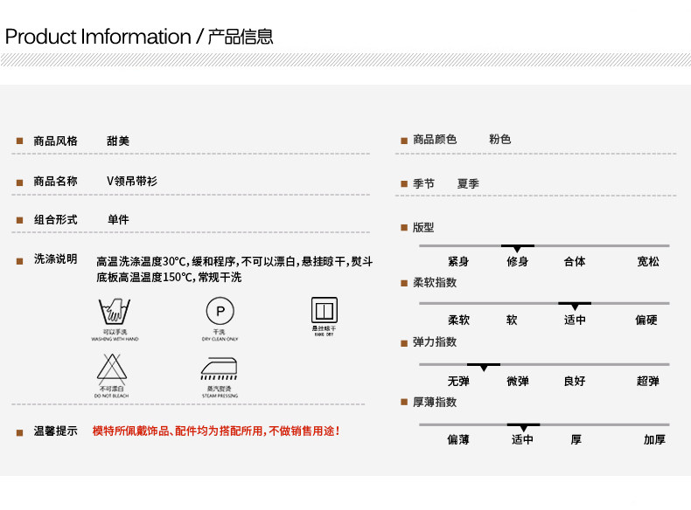This screenshot has width=691, height=510.
Task: Click the washing instruction text starting 高温洗涤温度30℃
Action: click(234, 269)
